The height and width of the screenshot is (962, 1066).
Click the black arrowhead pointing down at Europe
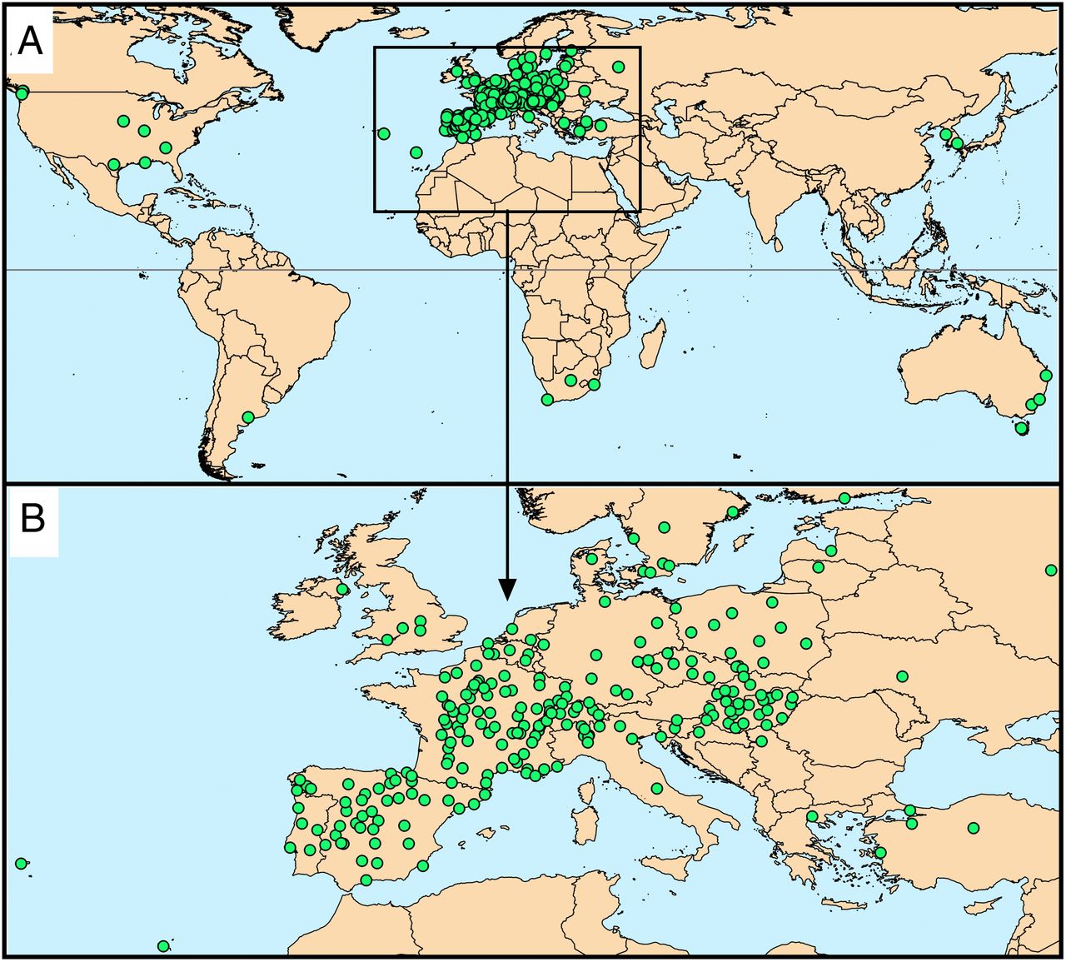(x=506, y=589)
